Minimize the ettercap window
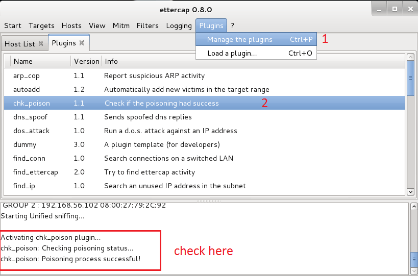Image resolution: width=418 pixels, height=276 pixels. 379,9
